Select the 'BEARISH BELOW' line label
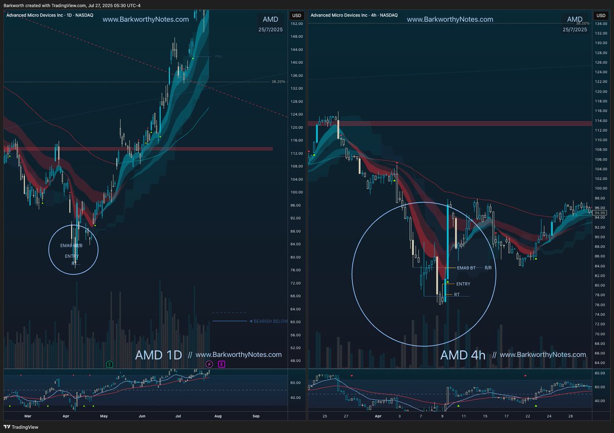This screenshot has width=614, height=433. (271, 321)
